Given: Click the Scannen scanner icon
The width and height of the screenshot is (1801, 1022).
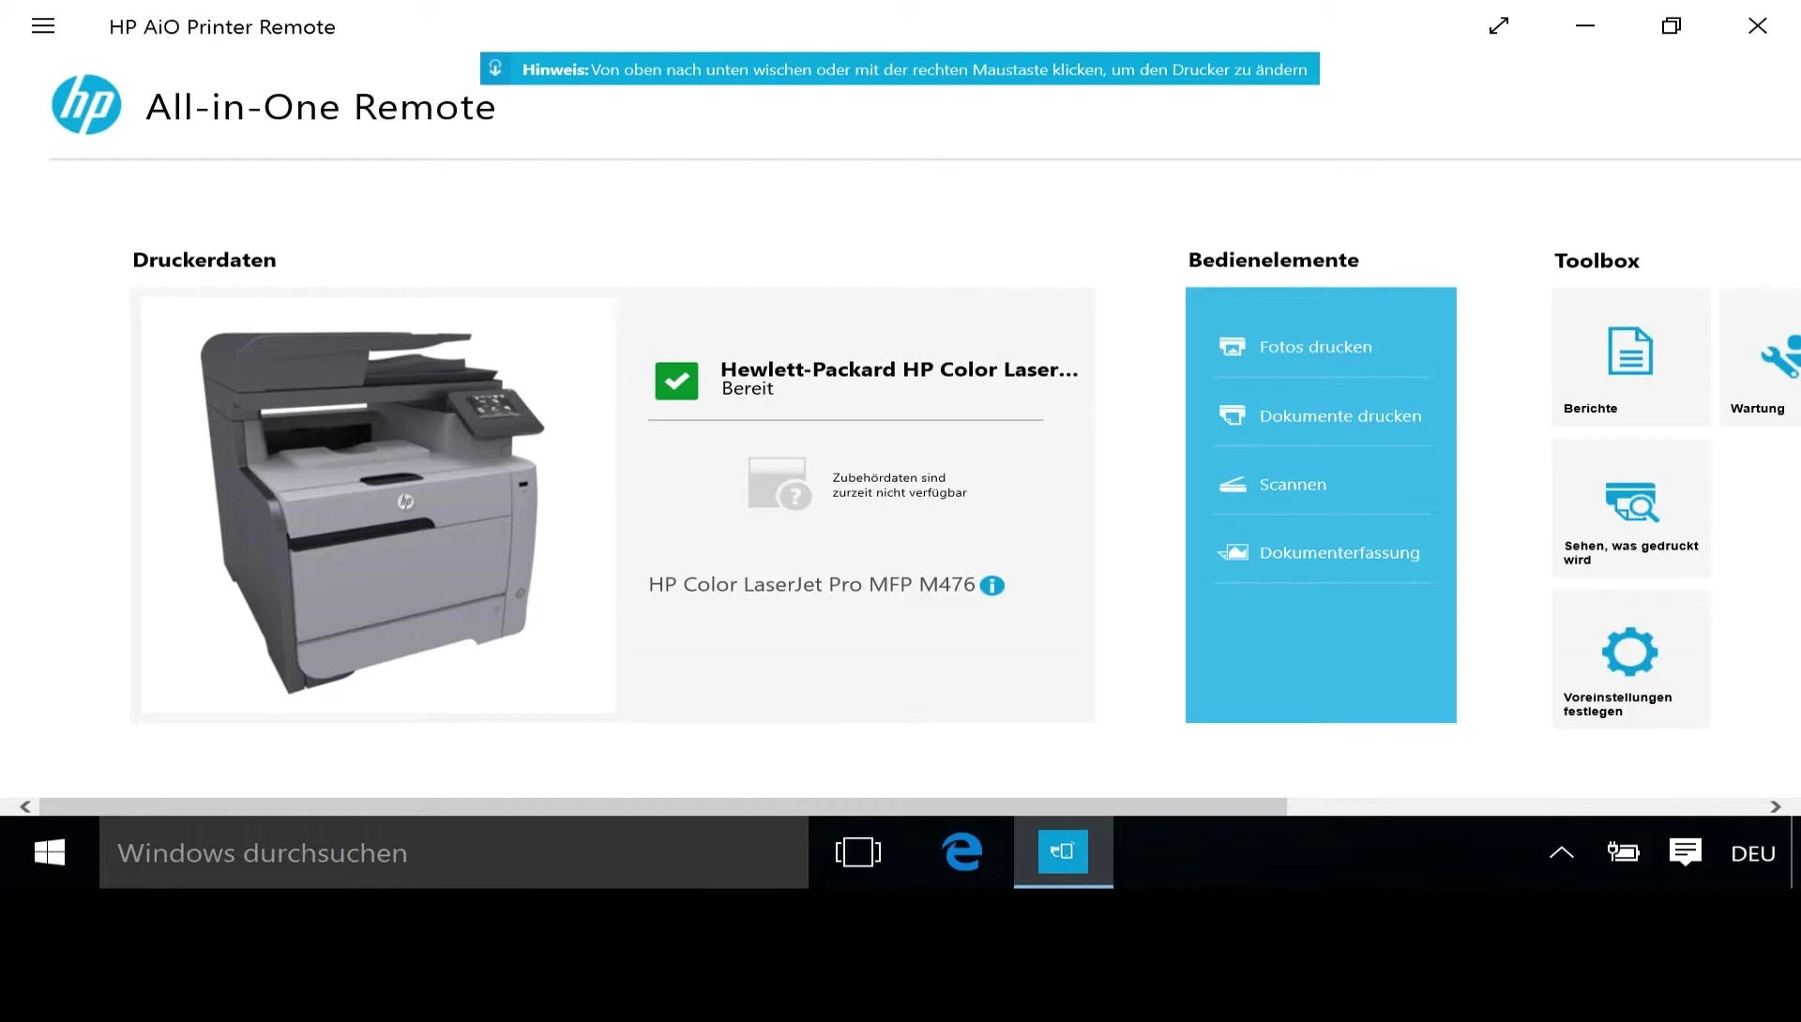Looking at the screenshot, I should pos(1233,485).
